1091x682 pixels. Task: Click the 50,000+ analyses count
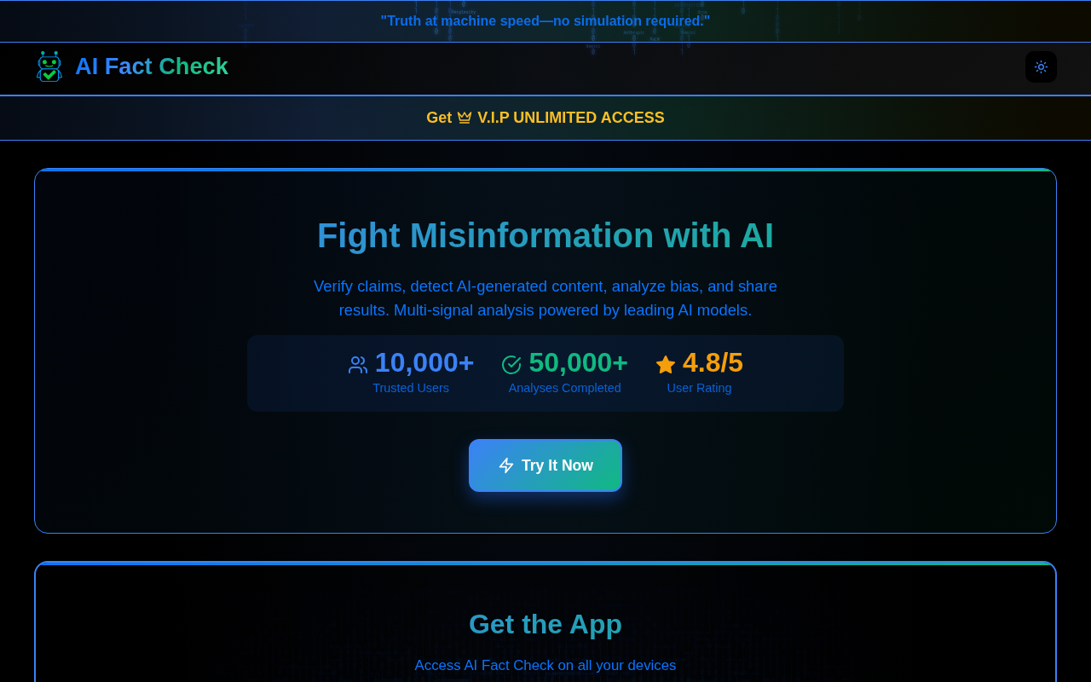pos(578,363)
